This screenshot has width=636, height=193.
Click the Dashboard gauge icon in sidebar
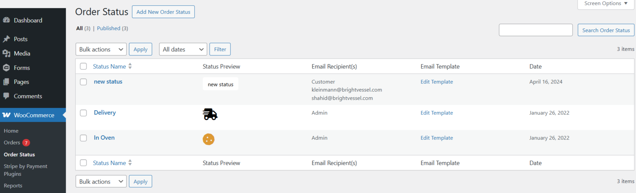[6, 20]
